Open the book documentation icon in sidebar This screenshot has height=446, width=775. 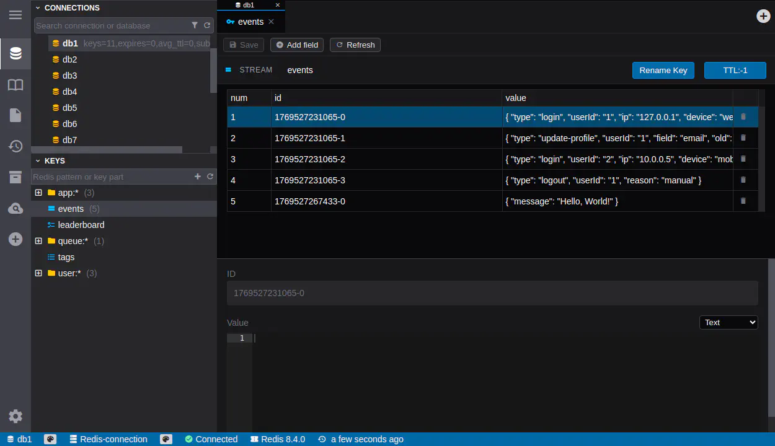(x=15, y=85)
